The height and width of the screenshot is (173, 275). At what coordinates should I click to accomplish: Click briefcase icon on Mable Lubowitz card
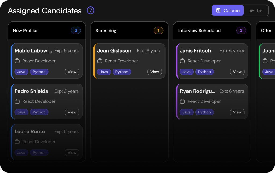tap(17, 61)
